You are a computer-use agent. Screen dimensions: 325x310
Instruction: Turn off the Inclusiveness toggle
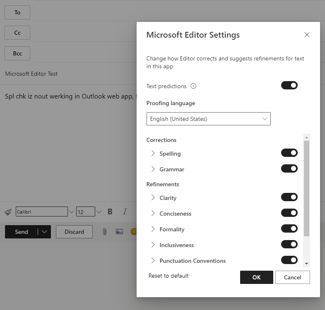coord(289,244)
